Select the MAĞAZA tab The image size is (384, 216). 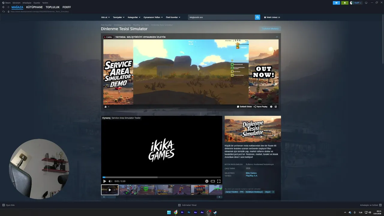(17, 7)
